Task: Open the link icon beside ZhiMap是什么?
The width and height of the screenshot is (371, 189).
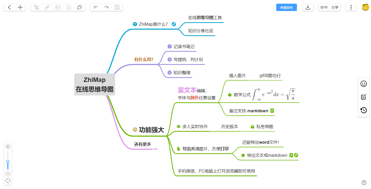Action: pos(174,24)
